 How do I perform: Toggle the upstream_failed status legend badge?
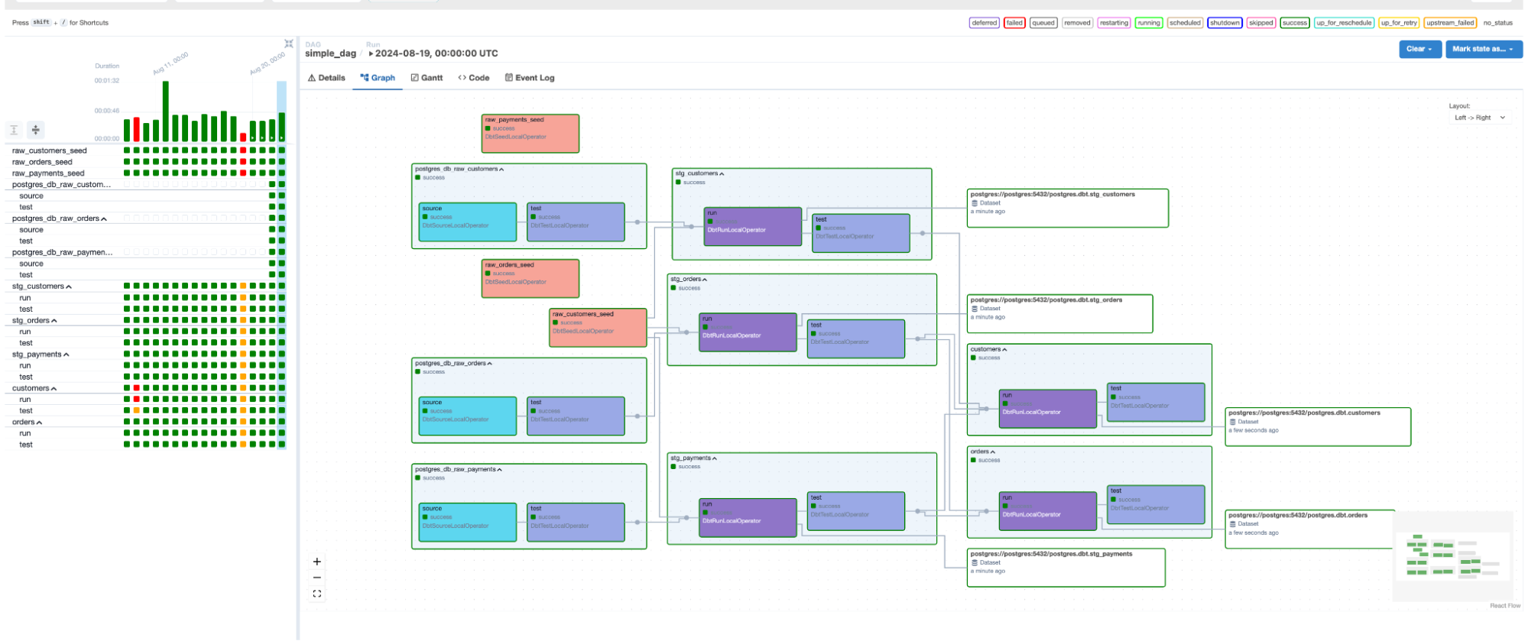(1449, 23)
